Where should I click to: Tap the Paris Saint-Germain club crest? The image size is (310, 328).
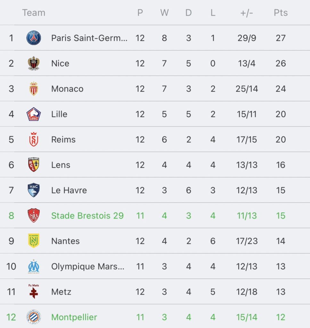[x=34, y=38]
